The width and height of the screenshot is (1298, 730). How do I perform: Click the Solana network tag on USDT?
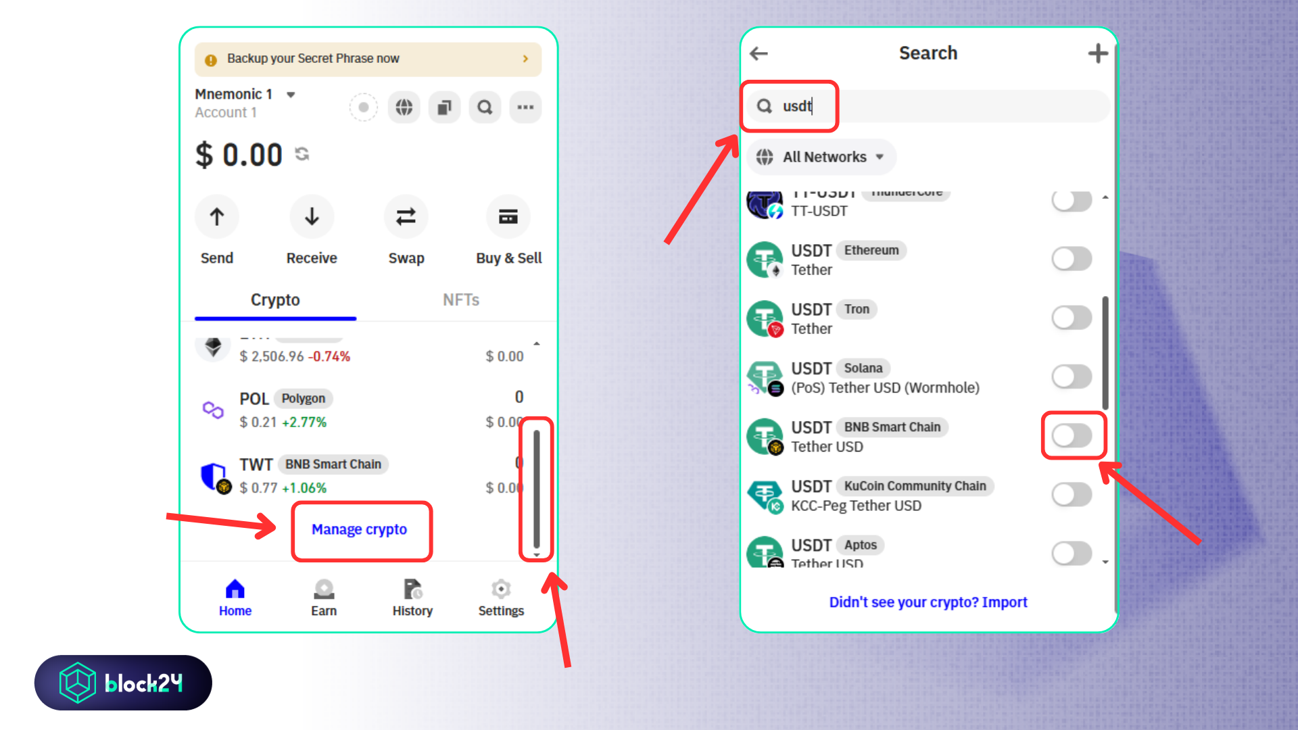(863, 368)
